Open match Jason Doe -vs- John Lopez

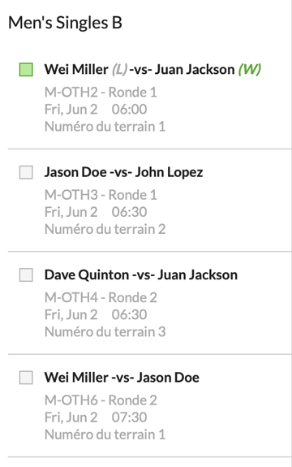[x=124, y=172]
